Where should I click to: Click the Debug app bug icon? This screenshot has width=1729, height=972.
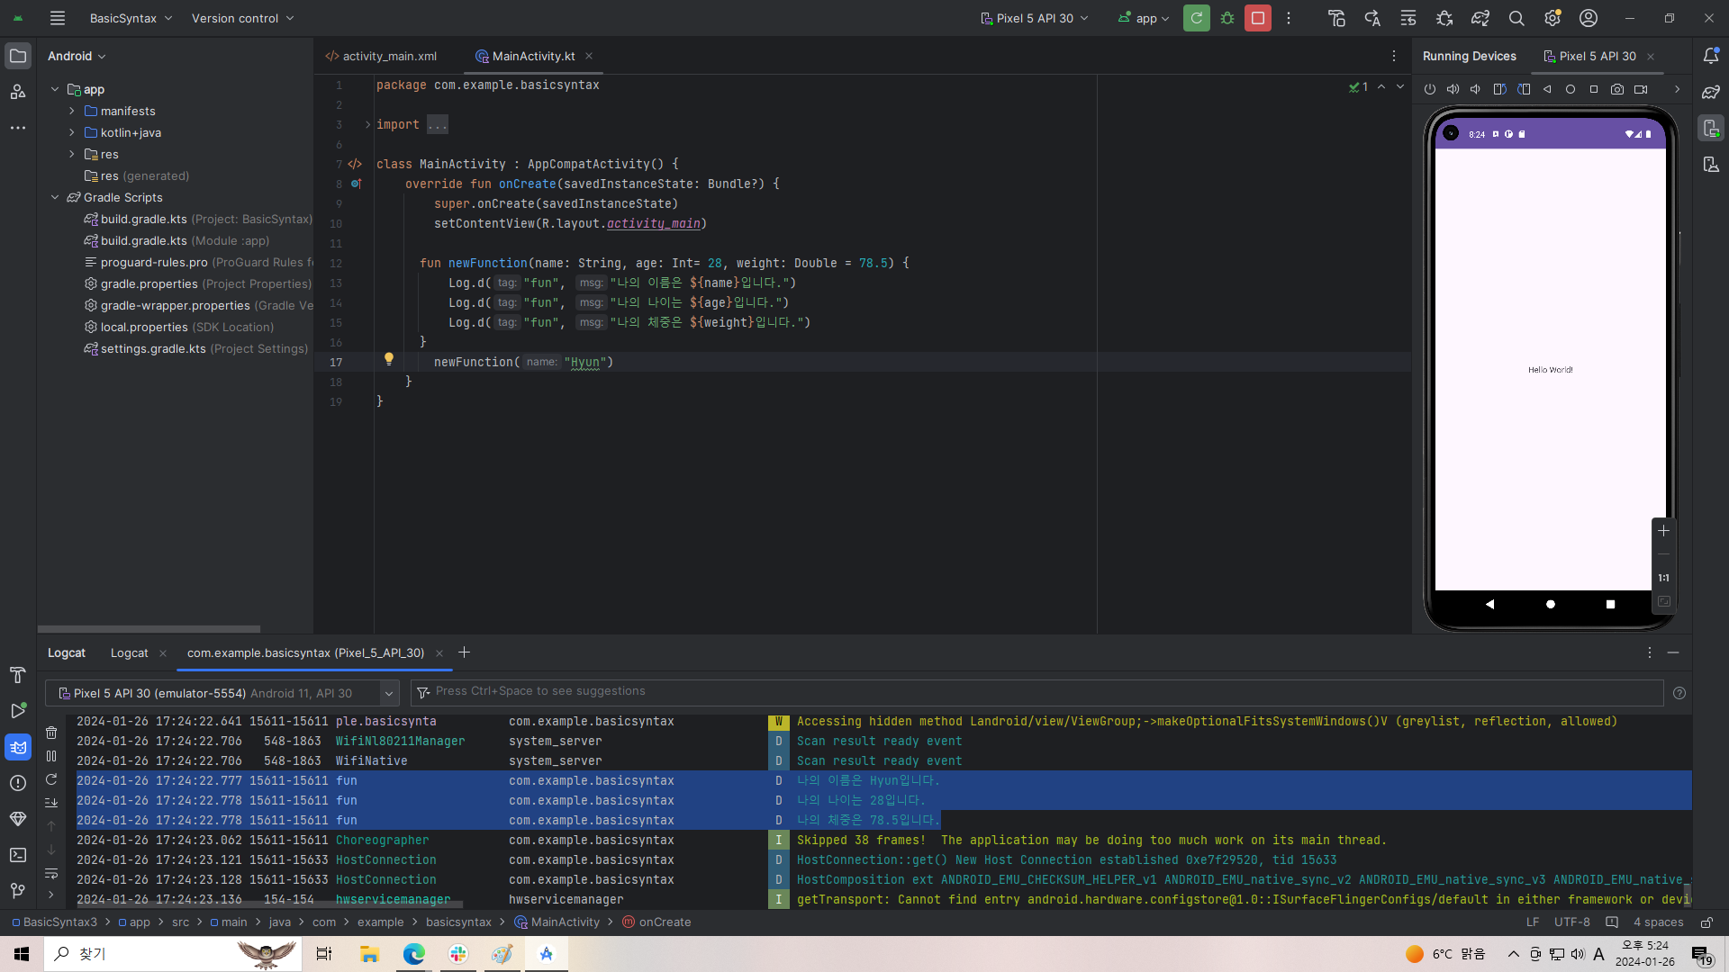[x=1227, y=18]
